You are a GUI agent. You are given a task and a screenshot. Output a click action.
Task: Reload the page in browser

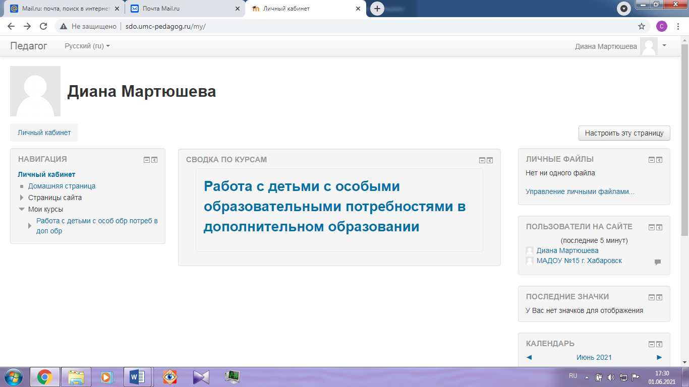point(43,26)
